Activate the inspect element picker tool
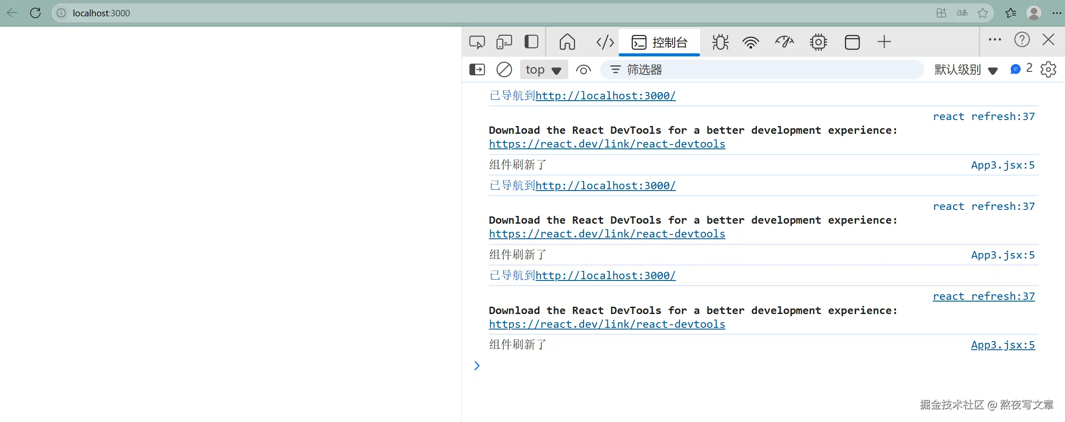 coord(477,42)
